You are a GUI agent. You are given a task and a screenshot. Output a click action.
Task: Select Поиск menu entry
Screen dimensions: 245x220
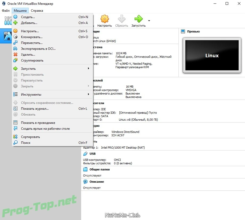pyautogui.click(x=52, y=143)
